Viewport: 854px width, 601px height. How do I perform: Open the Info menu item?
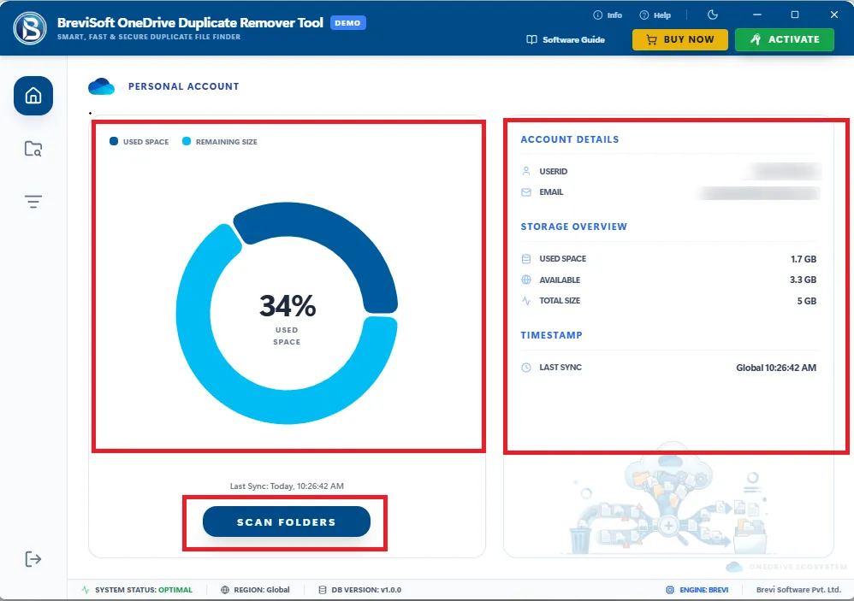pos(608,15)
